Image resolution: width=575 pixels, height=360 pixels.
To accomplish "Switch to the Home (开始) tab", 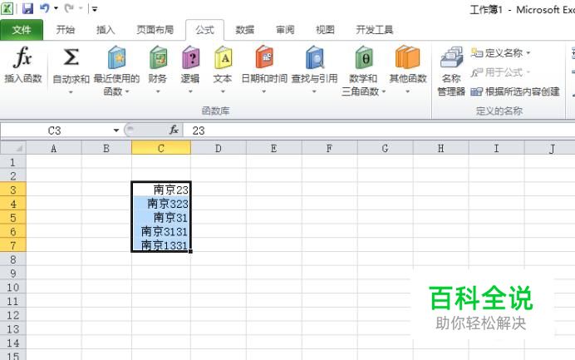I will pyautogui.click(x=66, y=30).
